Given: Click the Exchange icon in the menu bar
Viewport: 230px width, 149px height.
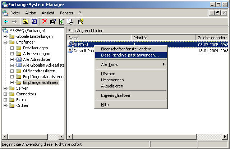Looking at the screenshot, I should pos(5,13).
